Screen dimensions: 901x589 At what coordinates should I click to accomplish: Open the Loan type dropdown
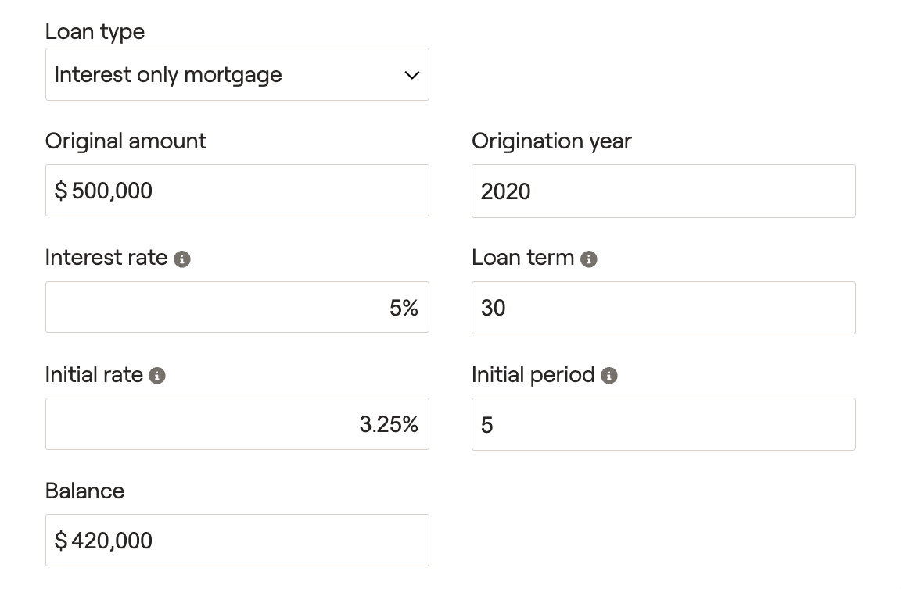tap(237, 75)
